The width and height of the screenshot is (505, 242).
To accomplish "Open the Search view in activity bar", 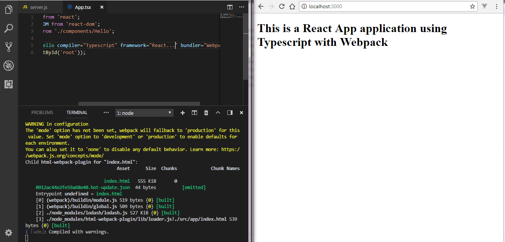I will tap(9, 28).
